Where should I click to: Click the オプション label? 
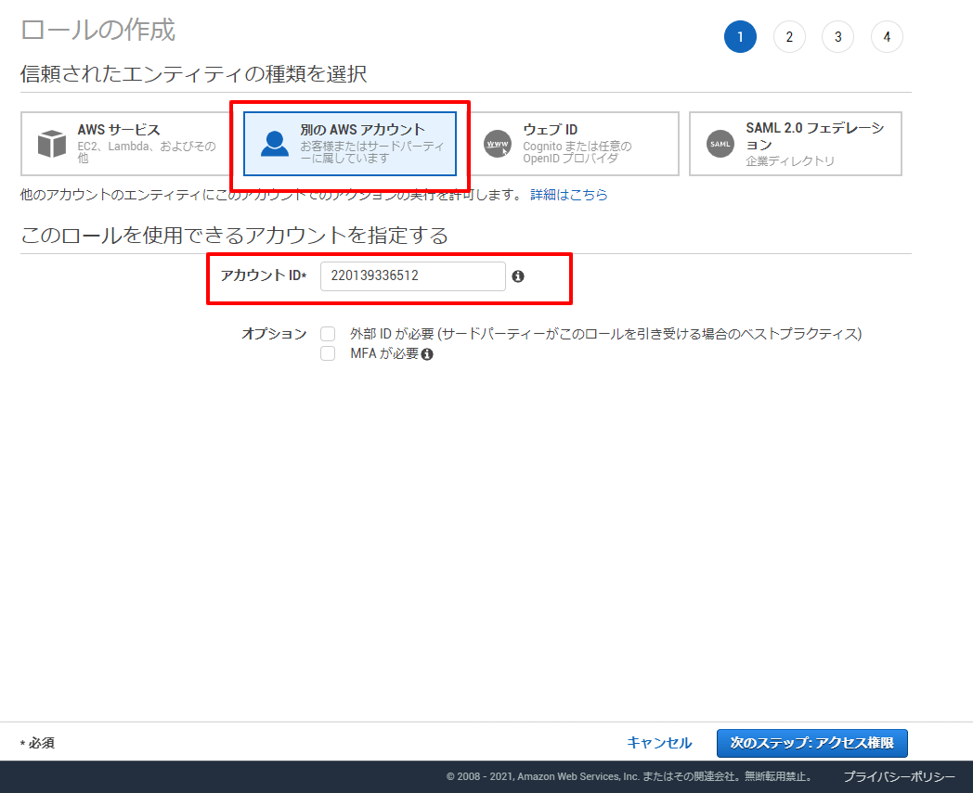click(x=274, y=334)
